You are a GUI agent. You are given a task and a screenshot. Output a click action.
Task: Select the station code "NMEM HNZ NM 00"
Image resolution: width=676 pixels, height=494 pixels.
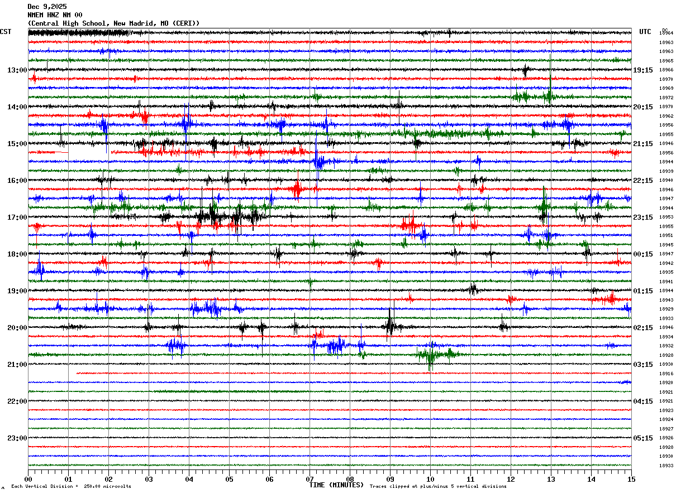pyautogui.click(x=55, y=15)
